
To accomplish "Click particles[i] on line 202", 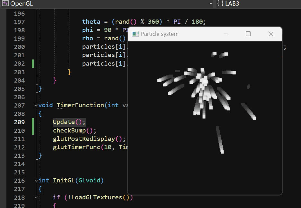I will click(x=104, y=64).
